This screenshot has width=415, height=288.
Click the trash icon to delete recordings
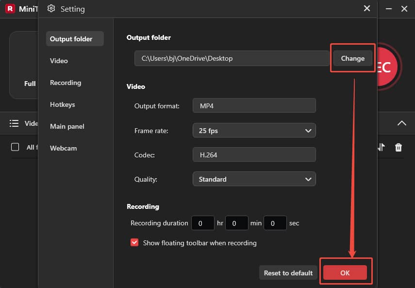coord(398,147)
